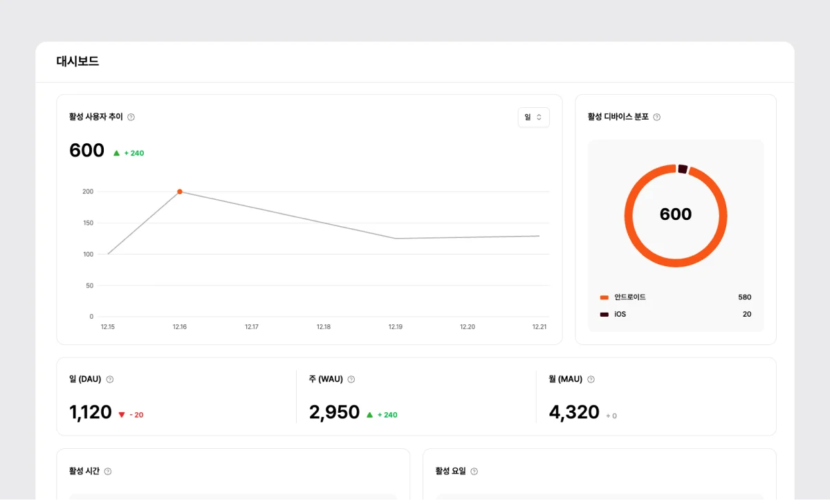Click the 12.19 x-axis date label

(395, 327)
